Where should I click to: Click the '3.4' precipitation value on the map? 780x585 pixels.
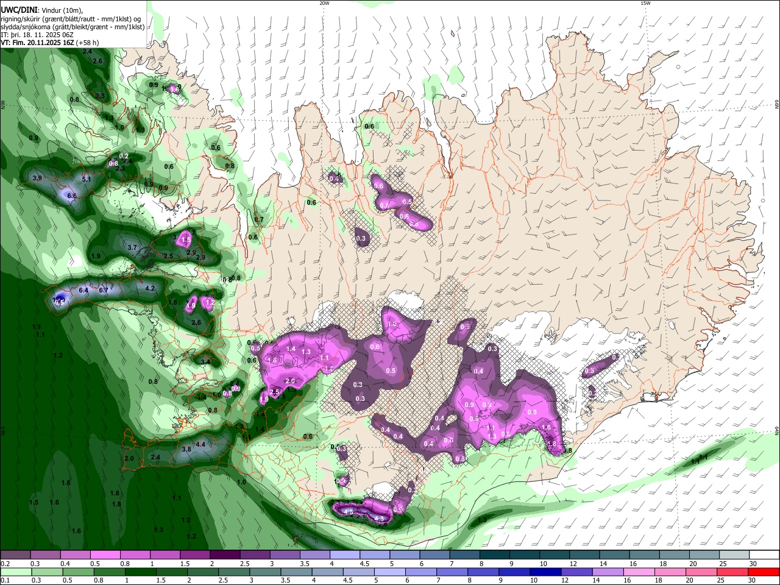205,362
